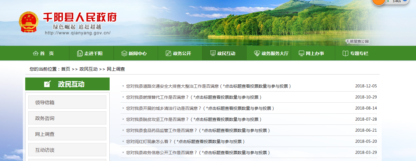The image size is (416, 161).
Task: Go to 首页 in the breadcrumb
Action: (66, 69)
